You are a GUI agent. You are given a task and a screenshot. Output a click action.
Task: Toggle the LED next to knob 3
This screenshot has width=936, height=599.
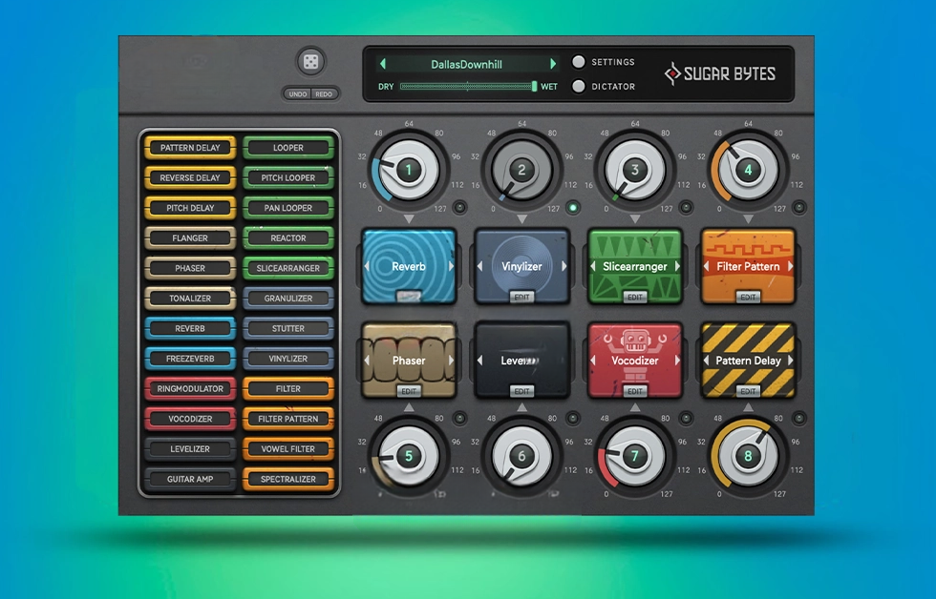(686, 207)
